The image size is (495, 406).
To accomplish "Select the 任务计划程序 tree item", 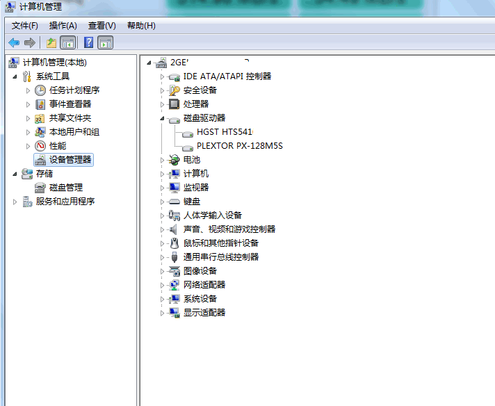I will tap(74, 90).
